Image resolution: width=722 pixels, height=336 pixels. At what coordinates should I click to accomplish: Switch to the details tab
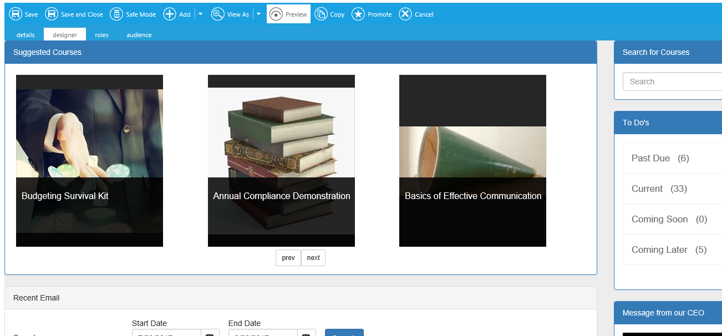tap(26, 35)
